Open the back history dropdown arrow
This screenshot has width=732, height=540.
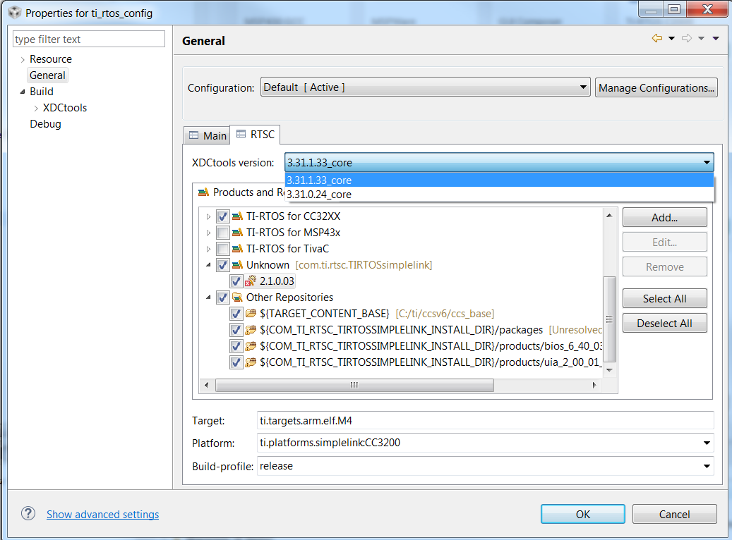[x=671, y=39]
